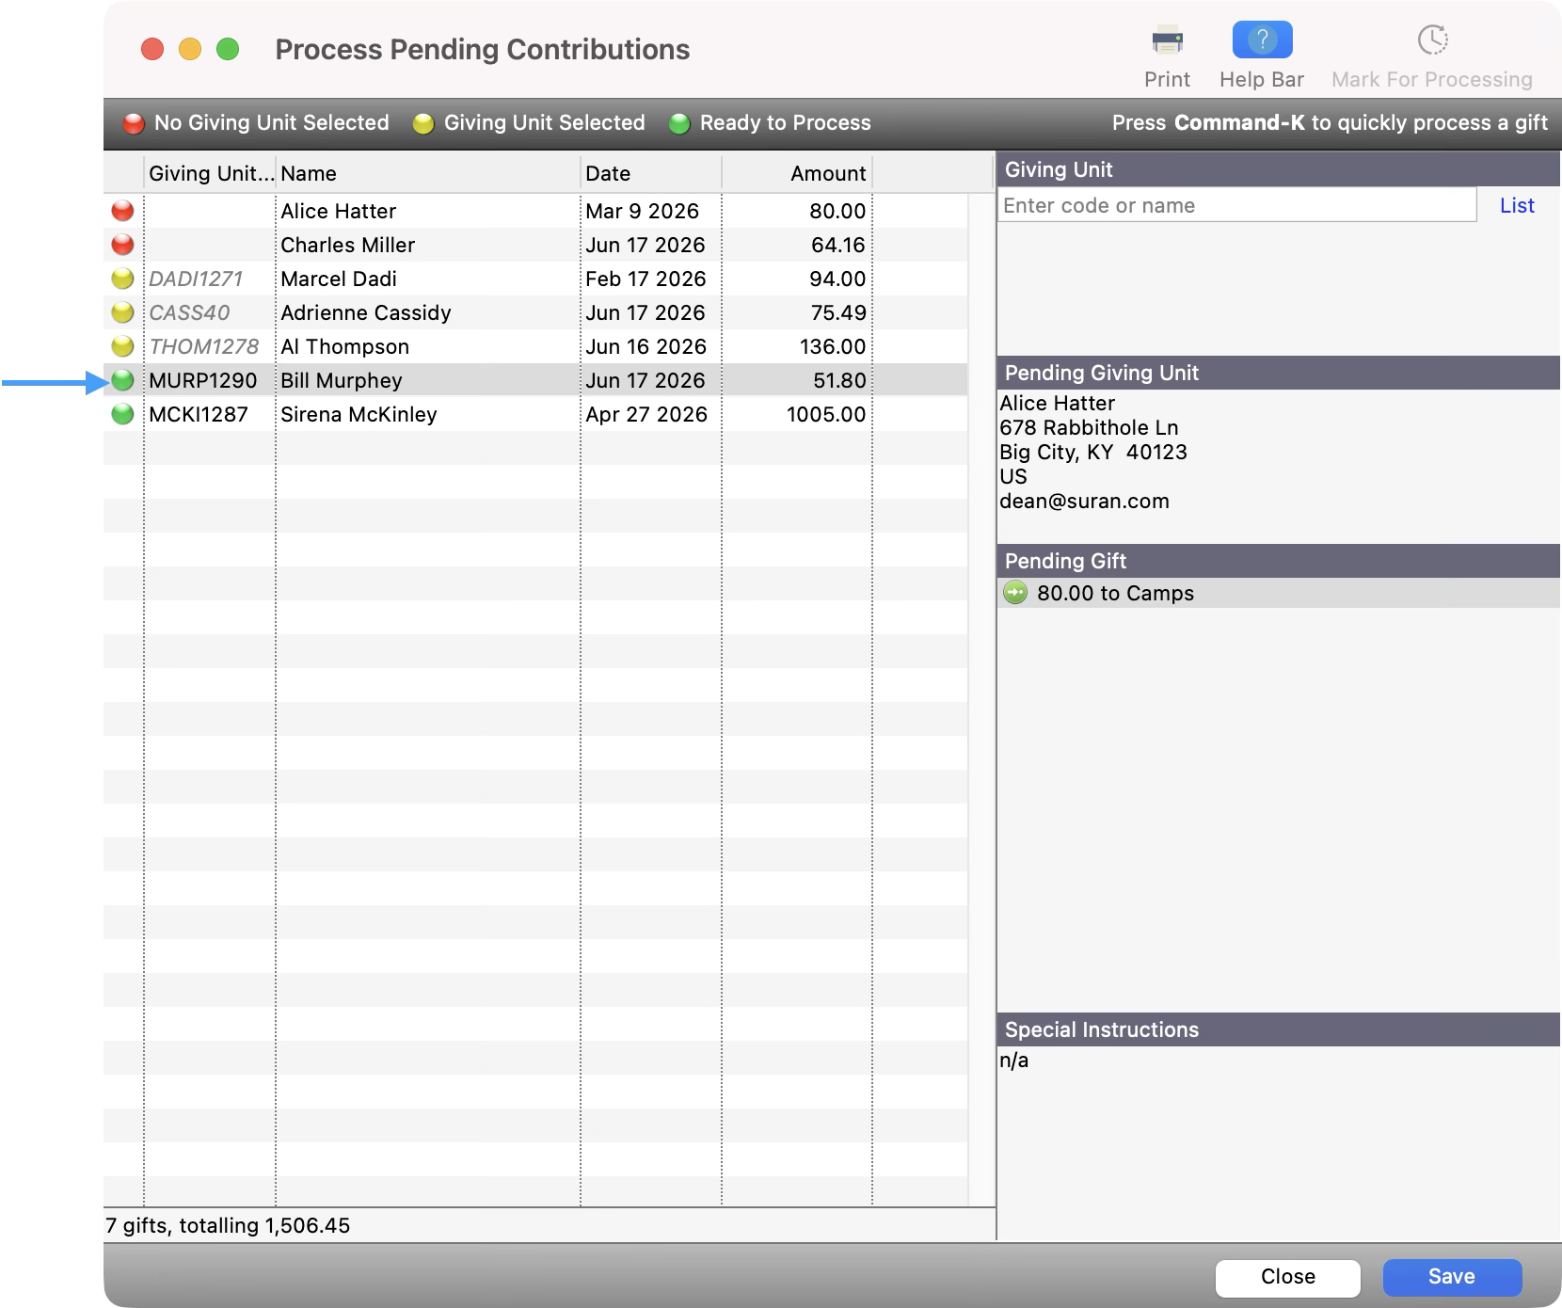Image resolution: width=1562 pixels, height=1308 pixels.
Task: Open the Help Bar
Action: pos(1262,40)
